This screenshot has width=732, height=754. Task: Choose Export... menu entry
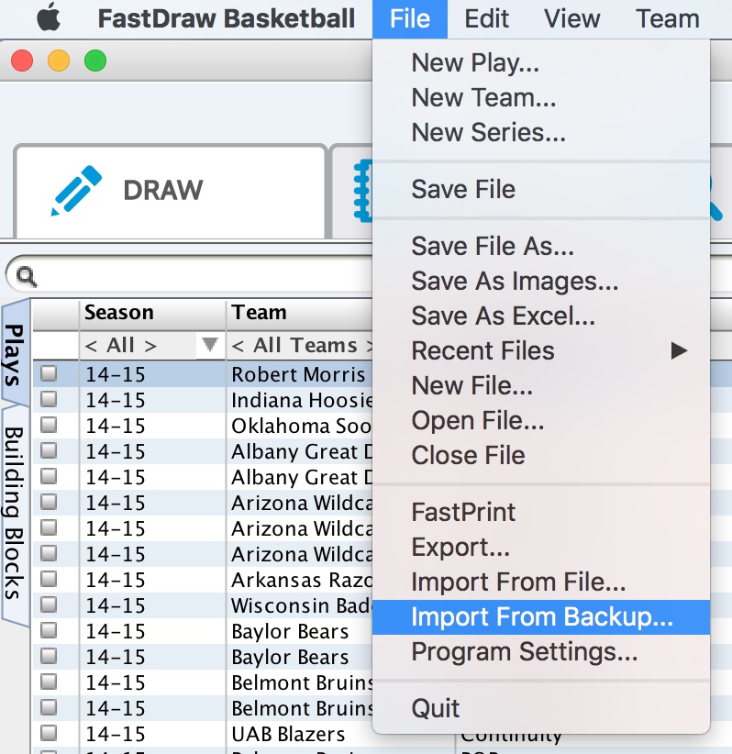click(541, 548)
